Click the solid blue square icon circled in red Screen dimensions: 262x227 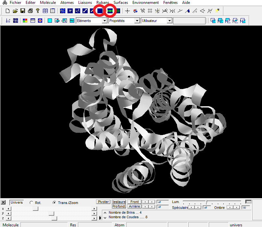click(x=100, y=11)
